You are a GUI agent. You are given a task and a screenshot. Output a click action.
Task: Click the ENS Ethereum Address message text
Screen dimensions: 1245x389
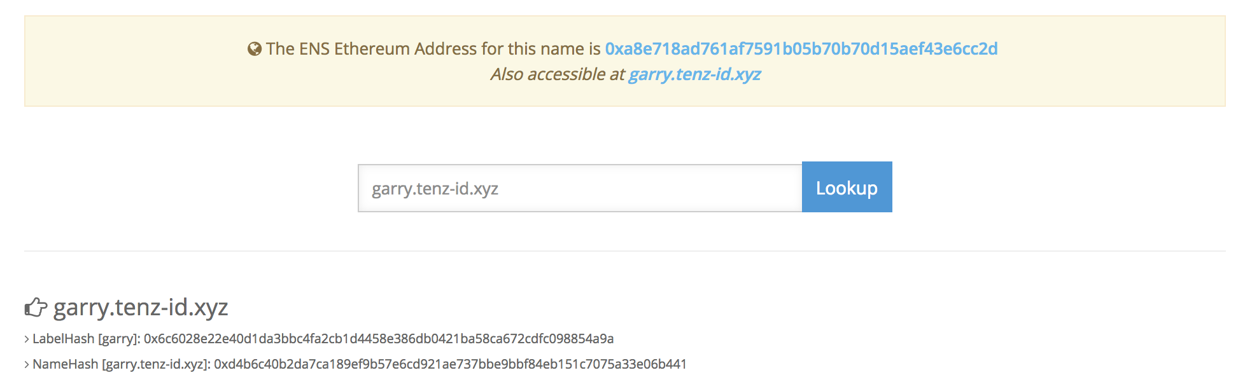[433, 48]
